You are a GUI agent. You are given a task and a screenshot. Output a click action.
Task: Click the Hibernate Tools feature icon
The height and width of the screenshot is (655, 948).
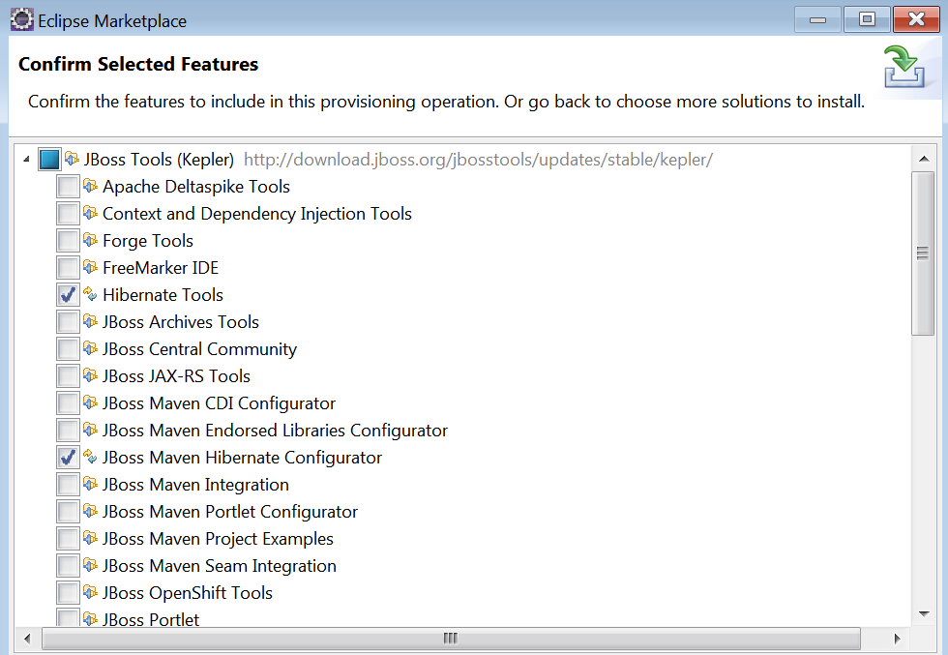(89, 294)
